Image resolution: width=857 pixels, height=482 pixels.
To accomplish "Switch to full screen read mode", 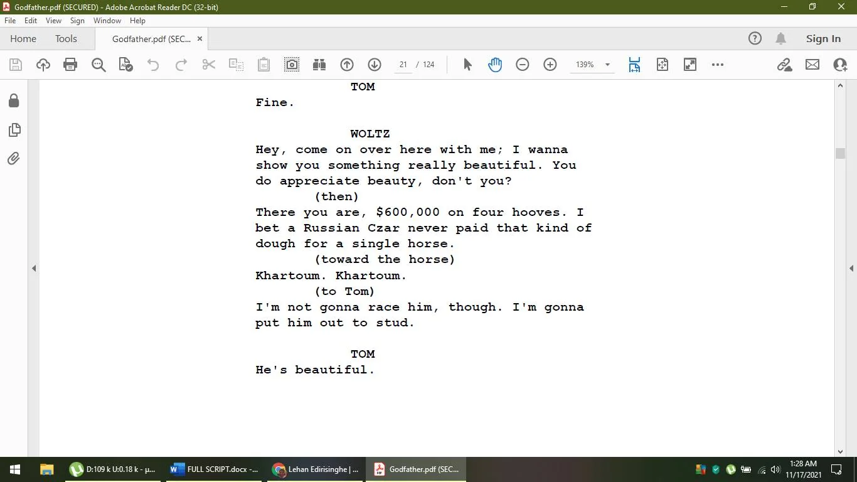I will (x=690, y=65).
